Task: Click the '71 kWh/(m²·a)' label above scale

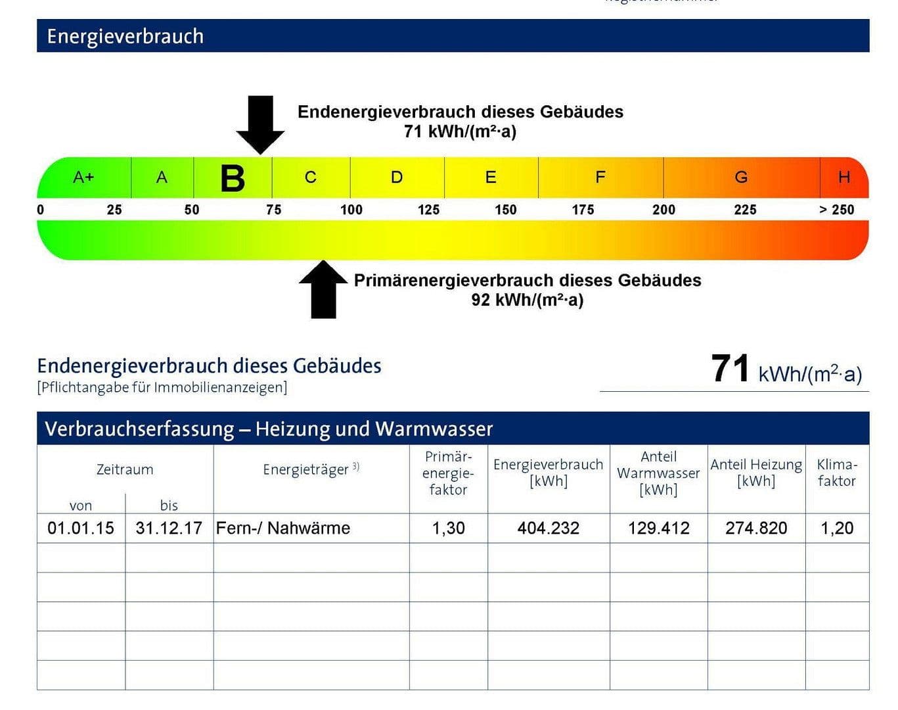Action: (460, 131)
